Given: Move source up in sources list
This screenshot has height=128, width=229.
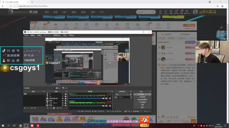Looking at the screenshot, I should tap(58, 108).
